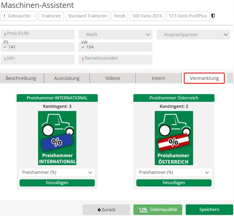Save with the Speichern button

click(x=209, y=210)
